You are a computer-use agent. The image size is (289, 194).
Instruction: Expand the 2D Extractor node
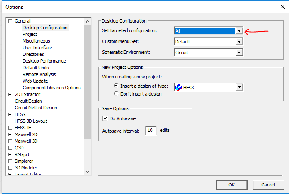(10, 95)
